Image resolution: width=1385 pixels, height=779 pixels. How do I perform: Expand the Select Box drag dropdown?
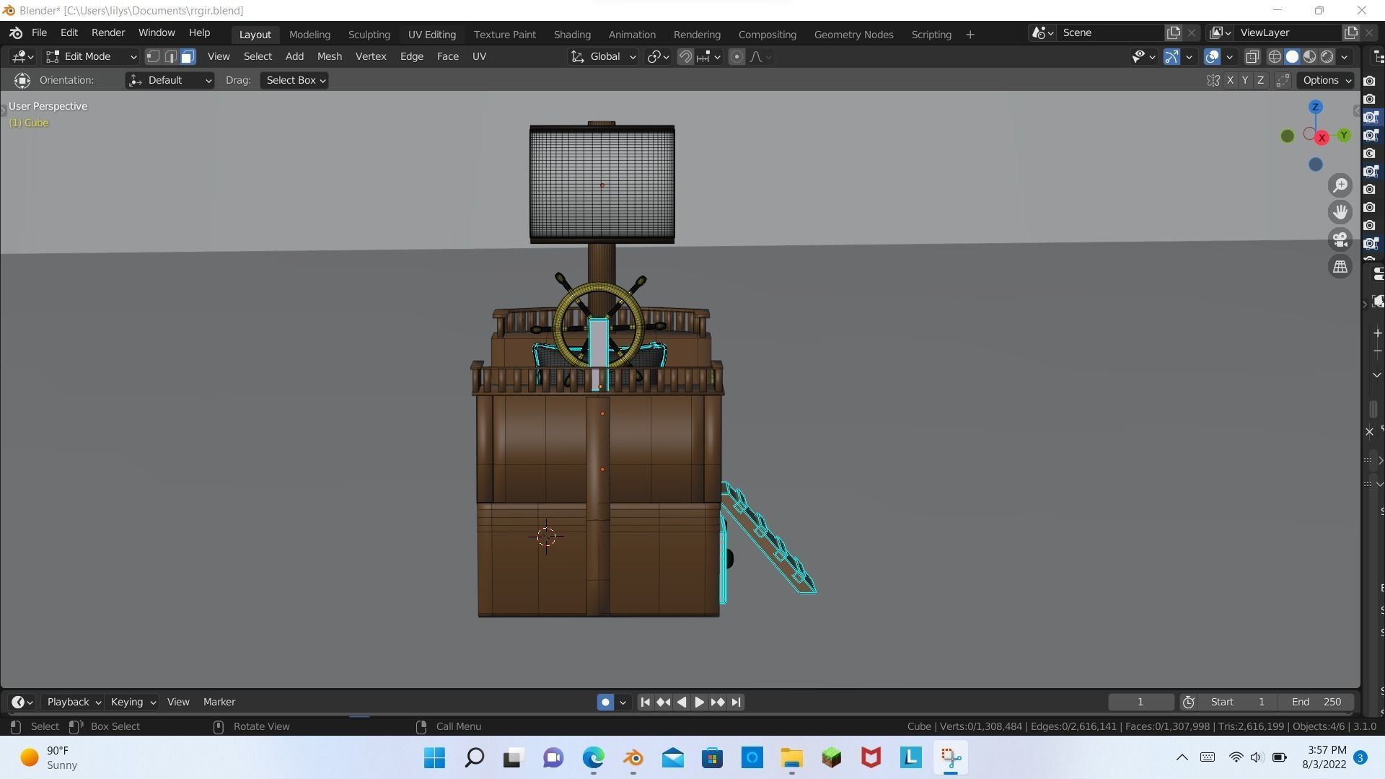[x=296, y=81]
